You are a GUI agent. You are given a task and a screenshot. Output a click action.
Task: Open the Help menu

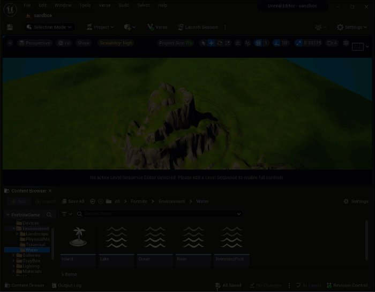[x=163, y=5]
